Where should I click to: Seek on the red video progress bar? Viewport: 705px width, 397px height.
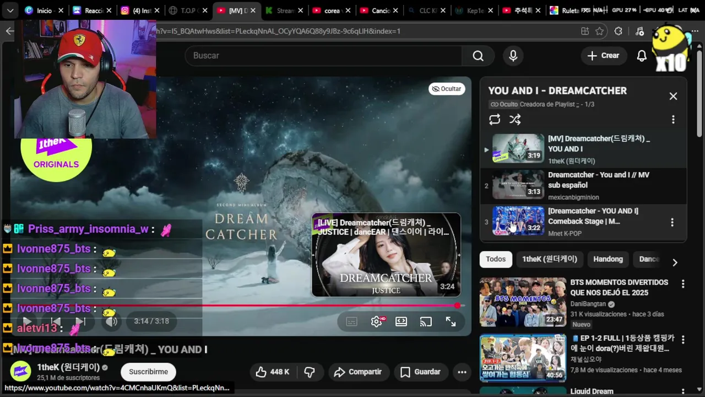pos(237,305)
